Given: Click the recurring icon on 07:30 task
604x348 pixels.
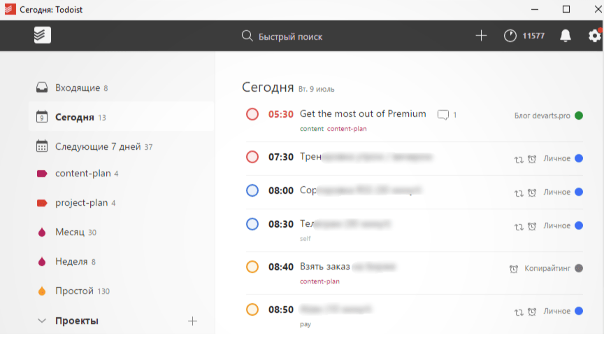Looking at the screenshot, I should pos(519,159).
